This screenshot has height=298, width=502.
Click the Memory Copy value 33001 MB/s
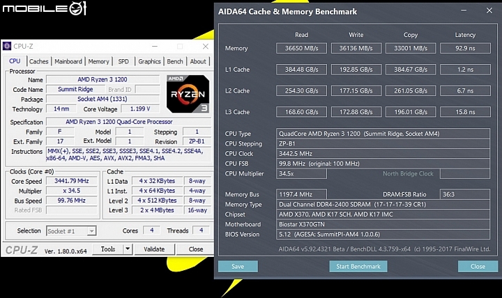(411, 48)
